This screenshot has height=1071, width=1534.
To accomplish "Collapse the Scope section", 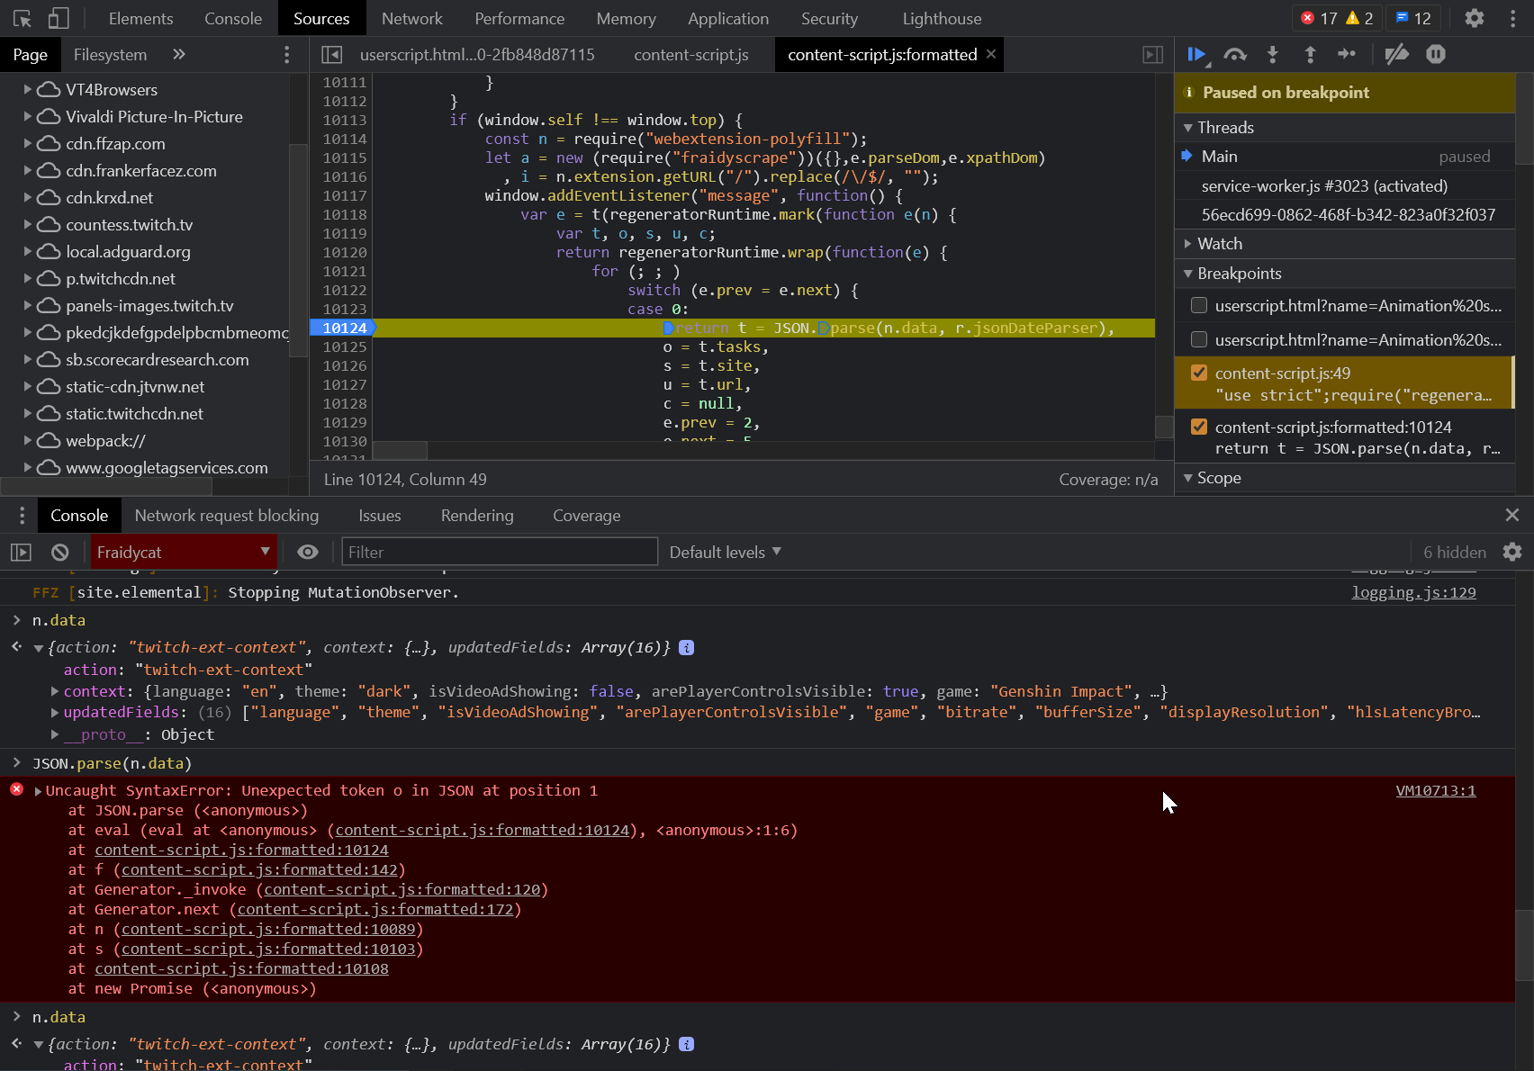I will coord(1188,478).
